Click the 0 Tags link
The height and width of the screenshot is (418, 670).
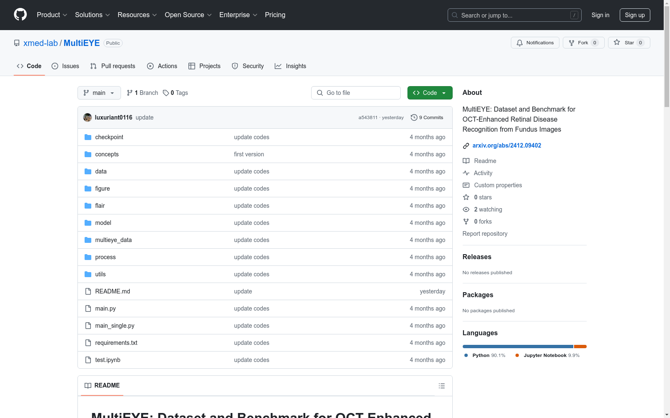175,93
